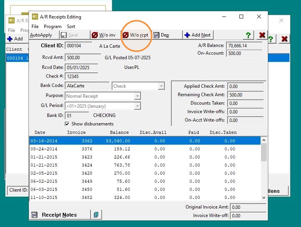This screenshot has height=227, width=301.
Task: Click the Discounts Taken field
Action: [245, 103]
